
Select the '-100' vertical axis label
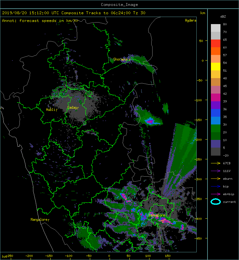pos(198,100)
